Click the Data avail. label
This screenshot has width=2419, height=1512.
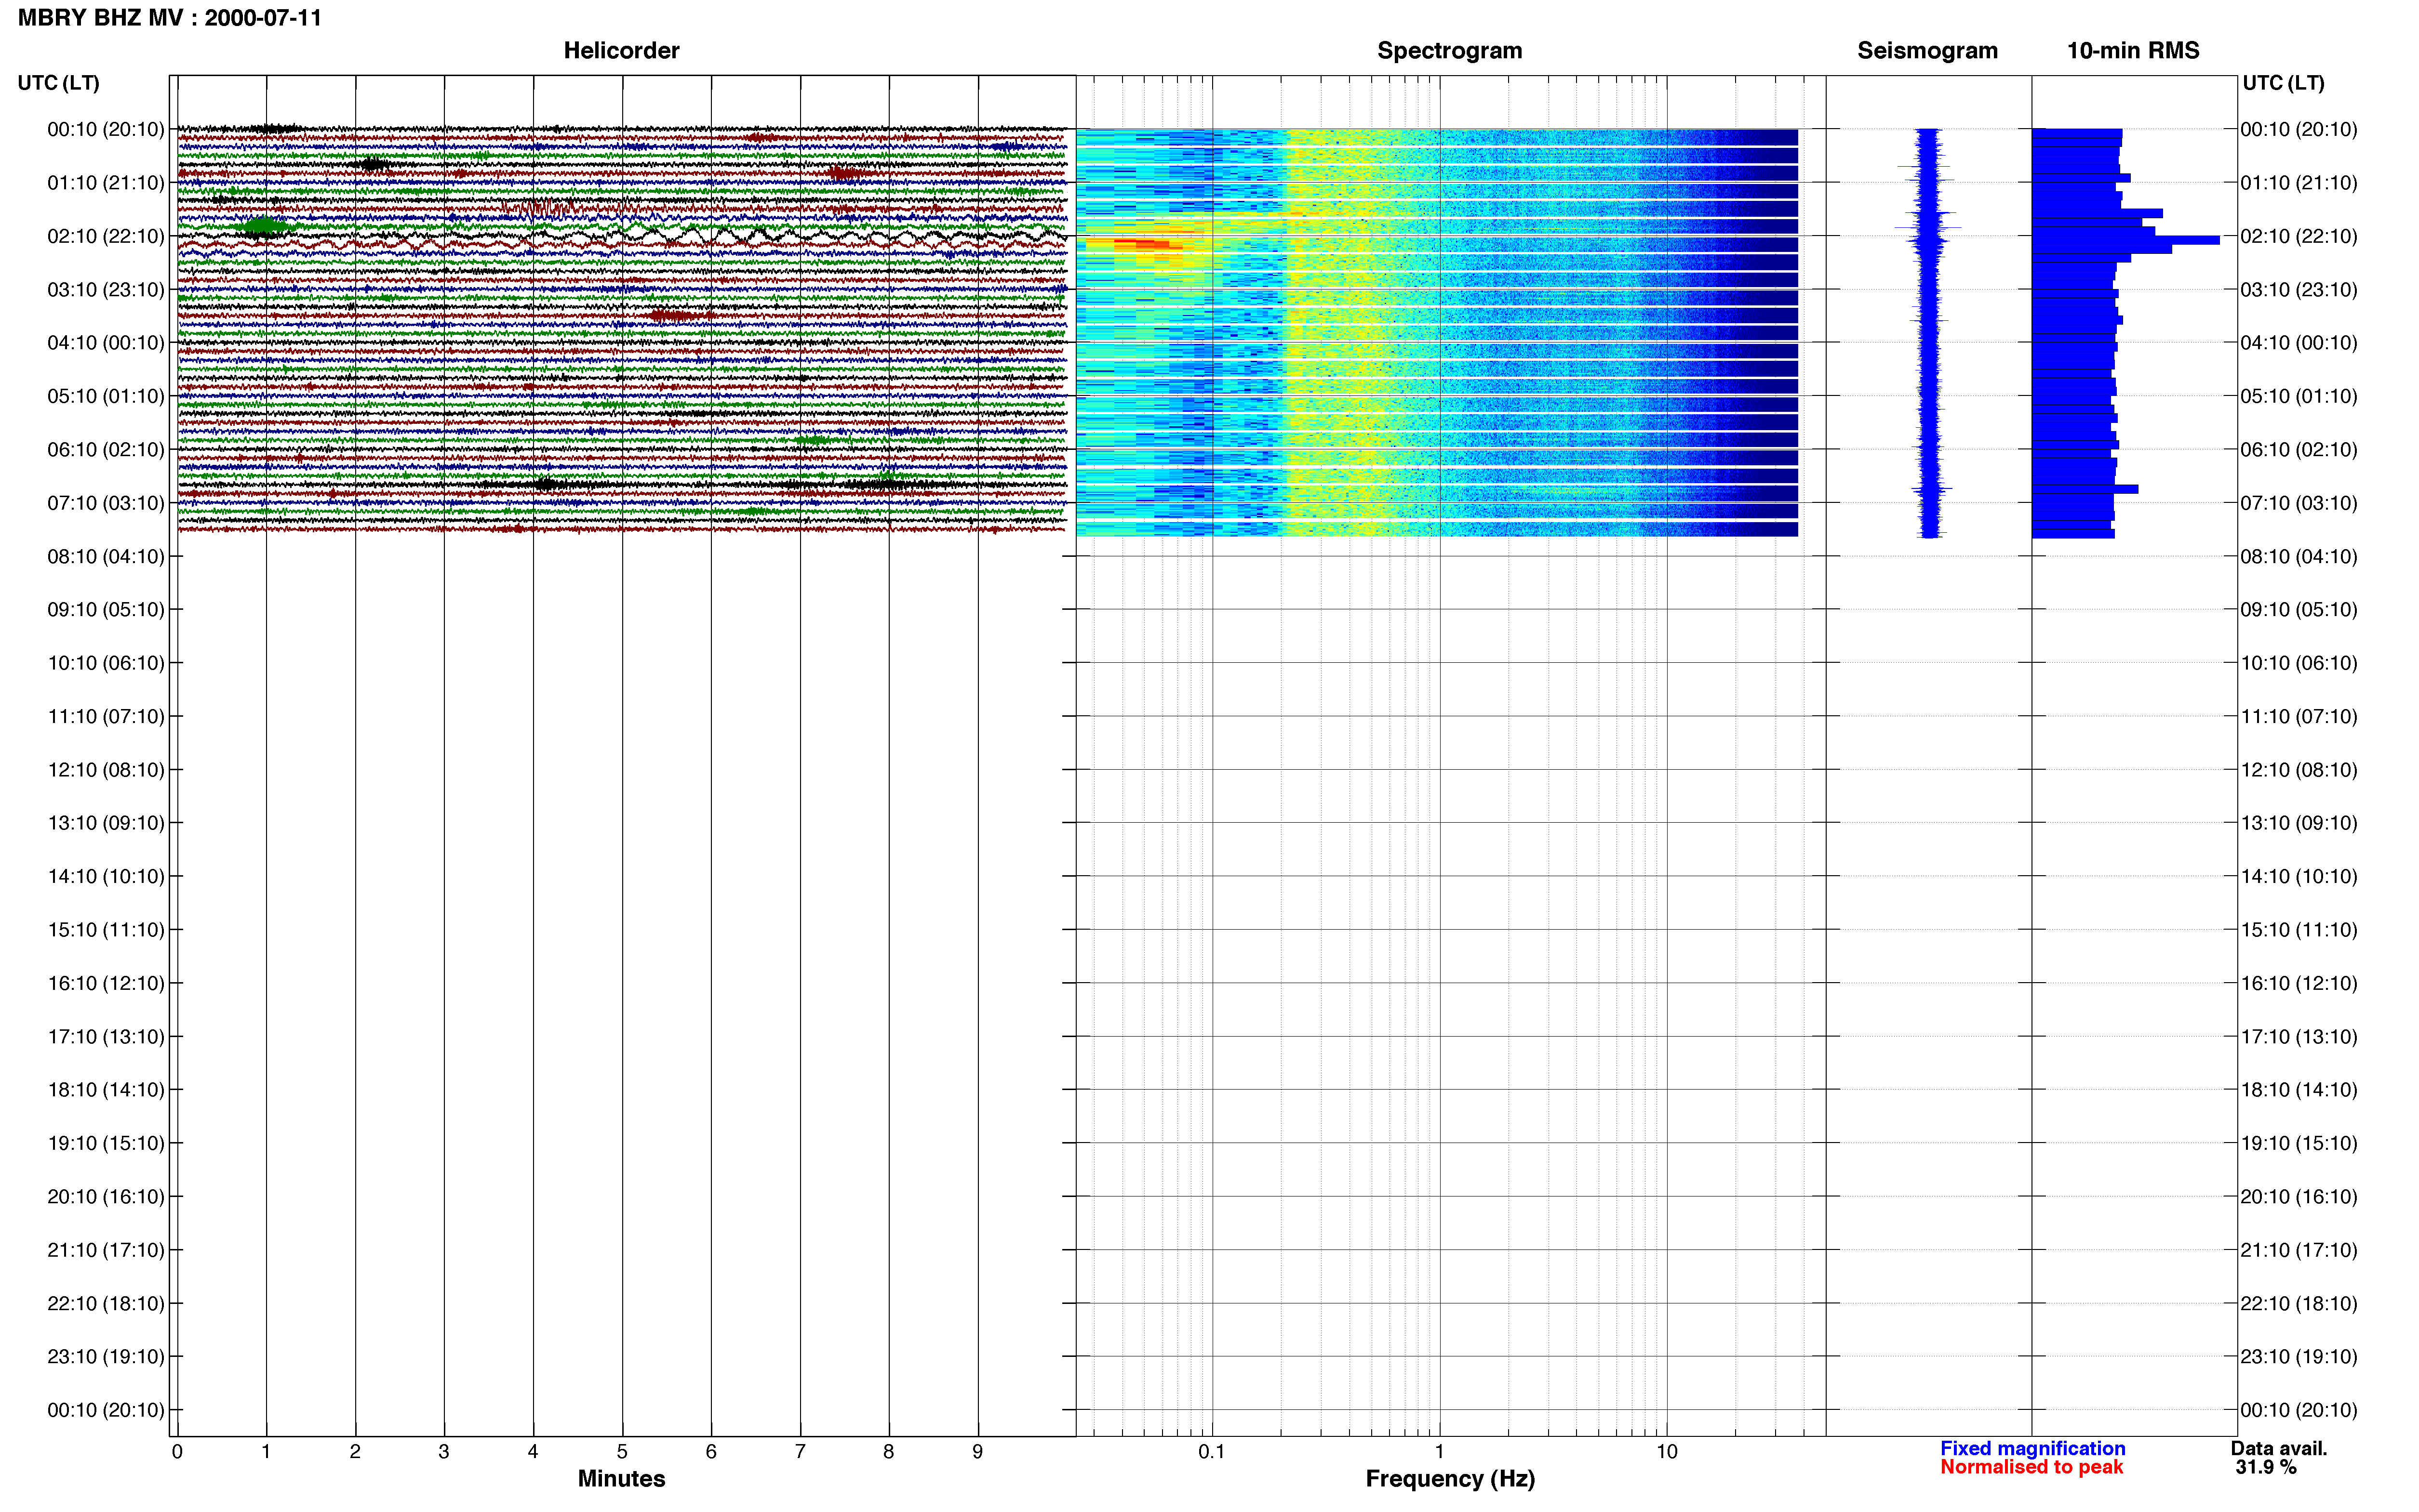click(x=2279, y=1448)
